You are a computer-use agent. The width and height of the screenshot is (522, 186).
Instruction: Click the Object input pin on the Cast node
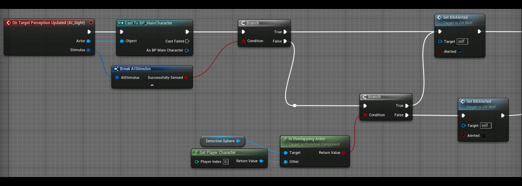(x=122, y=41)
